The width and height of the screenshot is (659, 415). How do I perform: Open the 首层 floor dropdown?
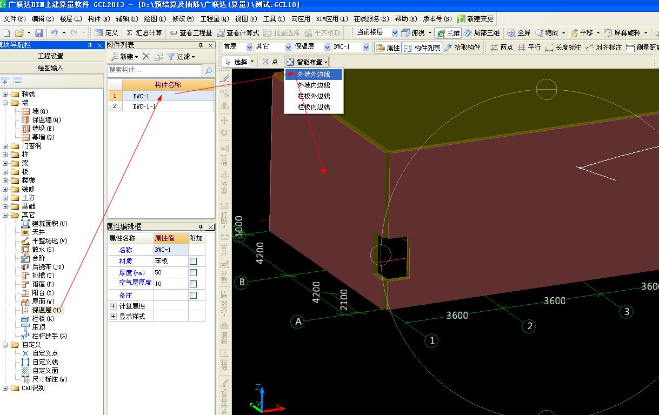(x=249, y=48)
